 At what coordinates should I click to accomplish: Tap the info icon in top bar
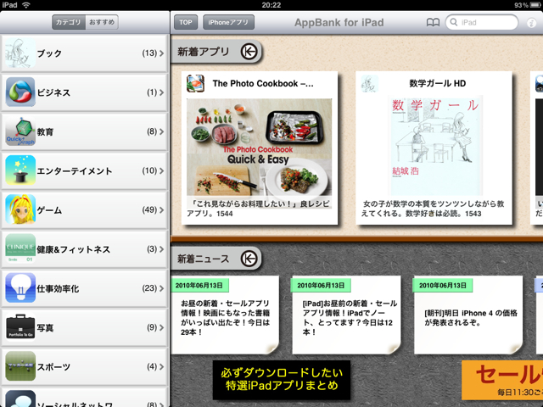[531, 23]
